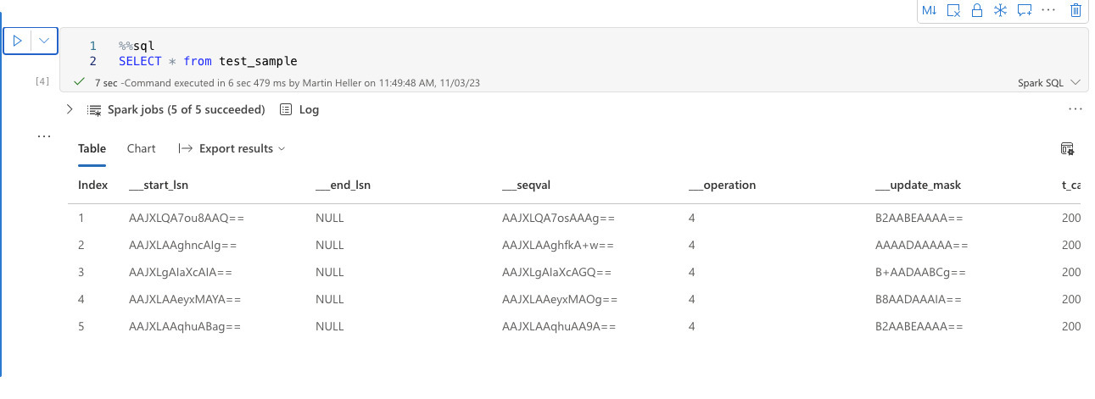1095x399 pixels.
Task: Click the clear cell output icon
Action: click(x=953, y=10)
